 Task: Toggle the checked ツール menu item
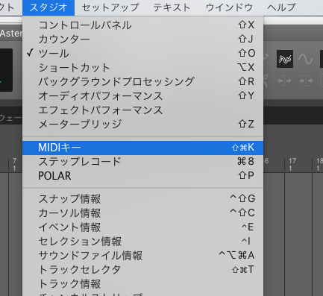point(142,54)
